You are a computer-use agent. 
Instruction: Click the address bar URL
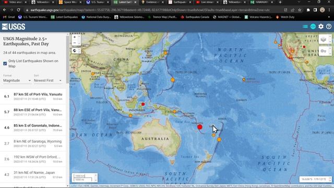[x=150, y=10]
